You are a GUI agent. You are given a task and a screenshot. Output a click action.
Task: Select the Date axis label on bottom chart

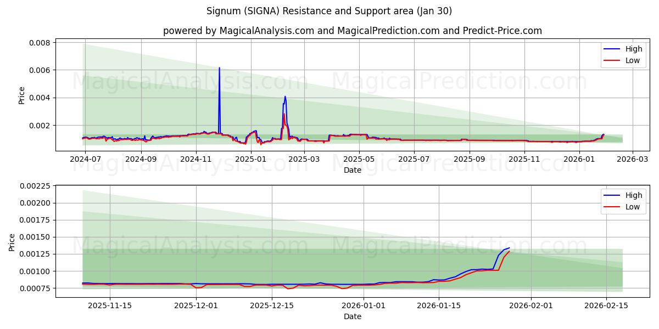pos(353,316)
